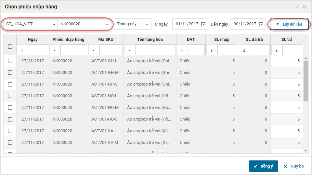Image resolution: width=312 pixels, height=175 pixels.
Task: Click the SL trả filter operator icon
Action: coord(277,51)
